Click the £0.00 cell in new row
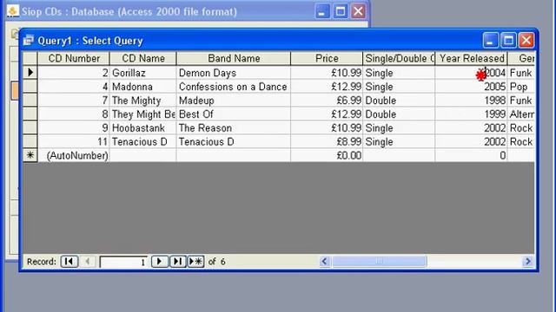Viewport: 556px width, 312px height. (327, 156)
